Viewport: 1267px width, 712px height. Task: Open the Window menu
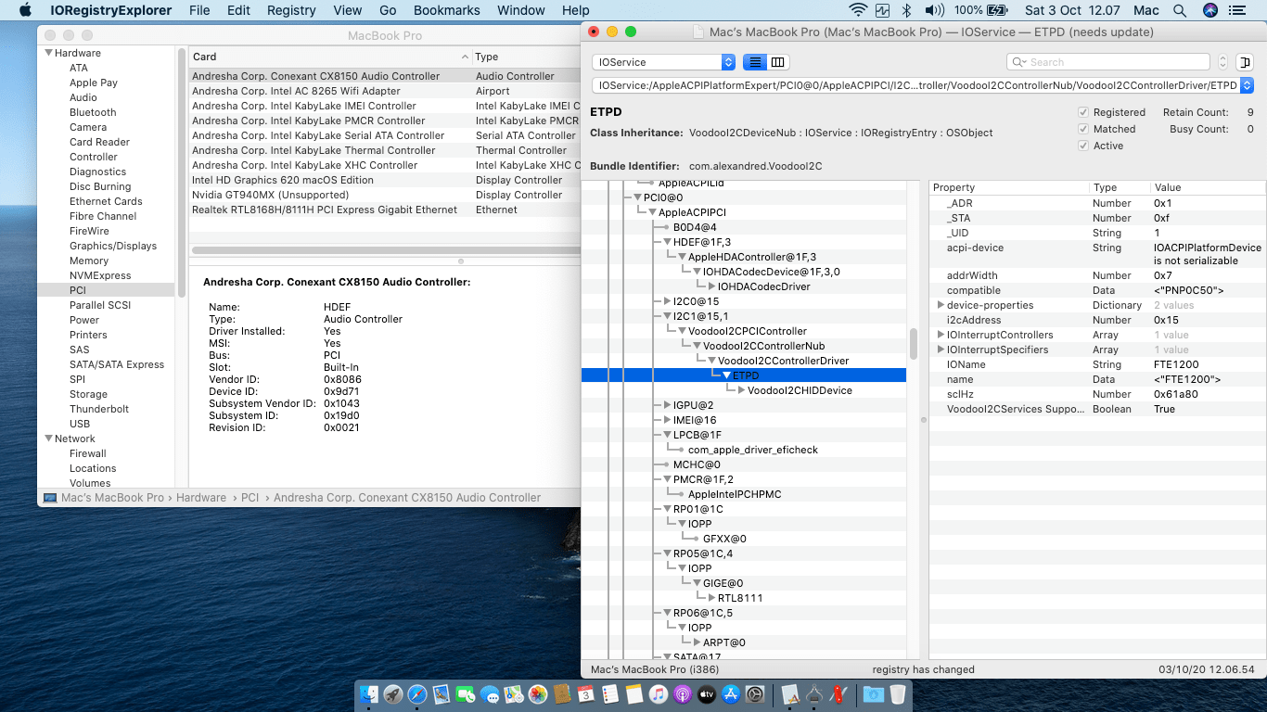point(521,10)
